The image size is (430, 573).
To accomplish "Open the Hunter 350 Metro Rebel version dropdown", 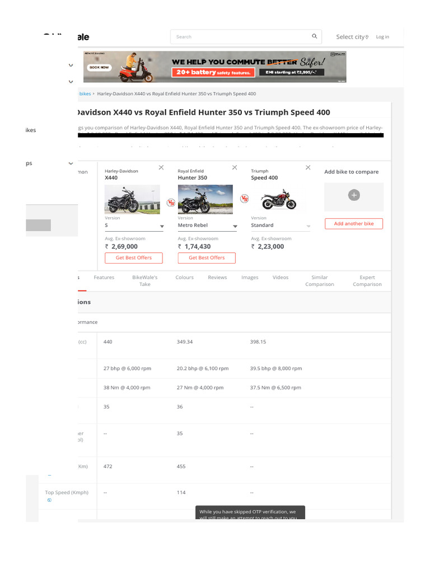I will pyautogui.click(x=207, y=226).
